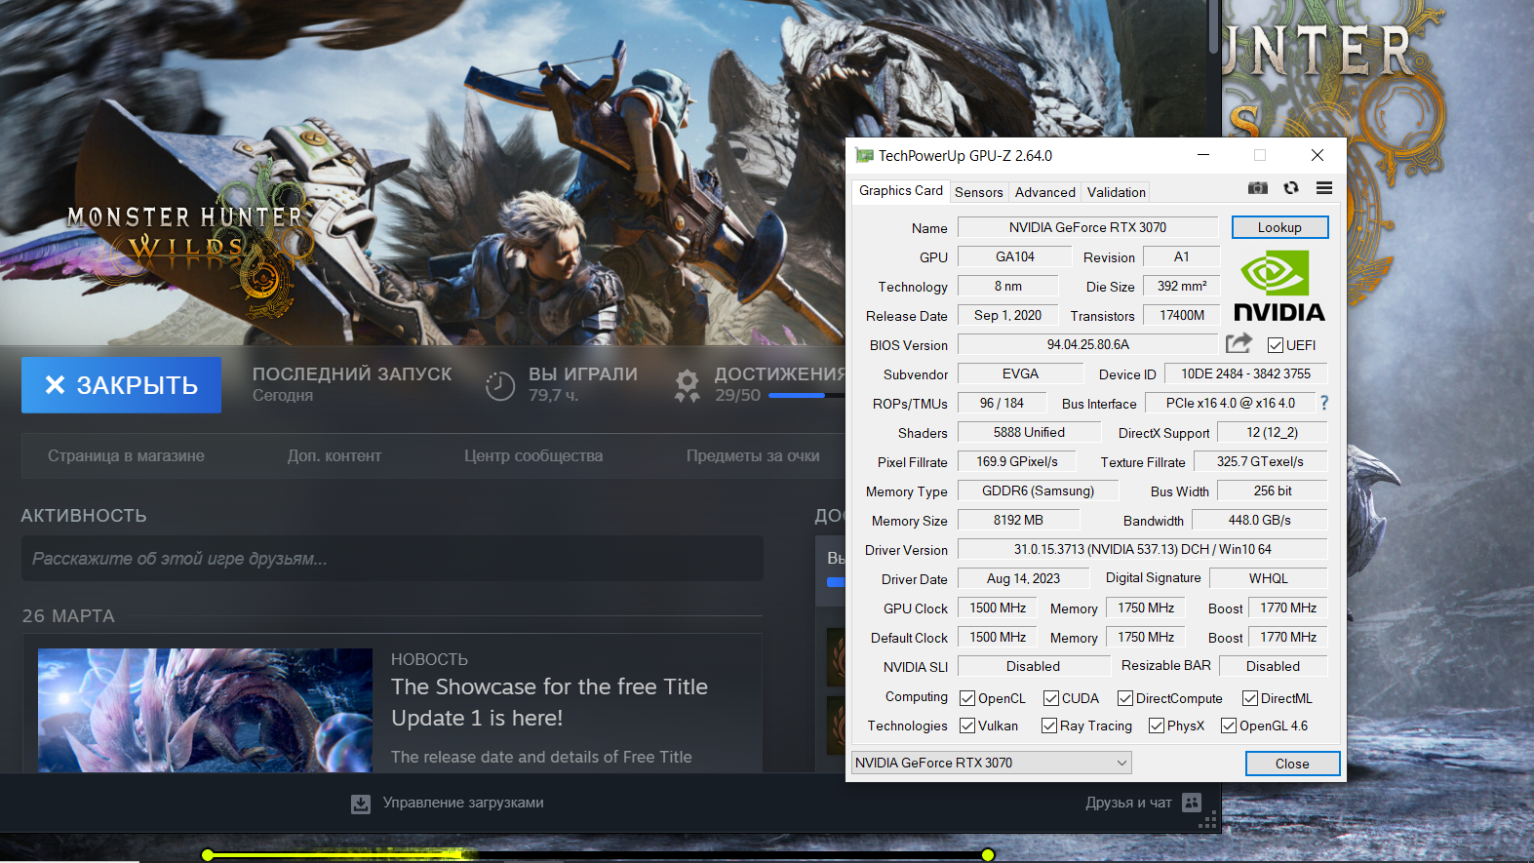
Task: Open the news article thumbnail image
Action: [205, 710]
